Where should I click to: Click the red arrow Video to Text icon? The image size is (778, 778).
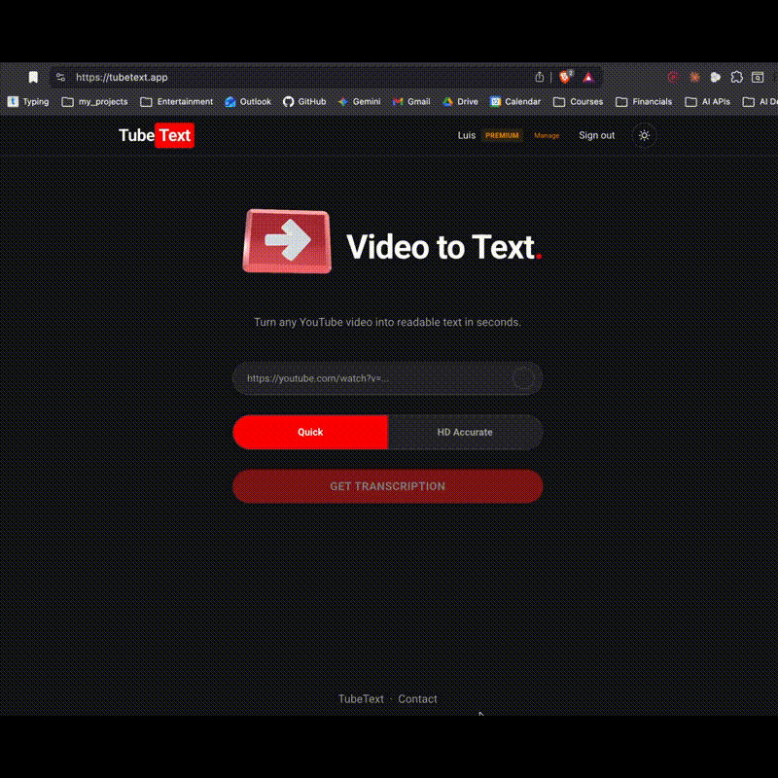(287, 241)
